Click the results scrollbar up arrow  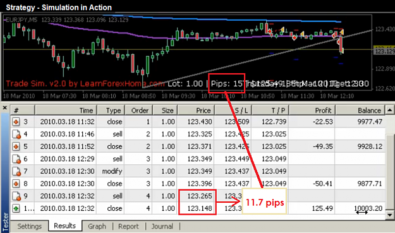pos(390,110)
